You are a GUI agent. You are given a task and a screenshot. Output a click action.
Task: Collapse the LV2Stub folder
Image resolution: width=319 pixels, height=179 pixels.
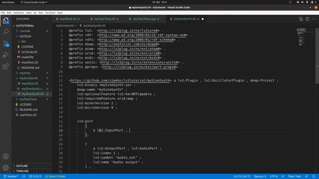click(x=25, y=36)
